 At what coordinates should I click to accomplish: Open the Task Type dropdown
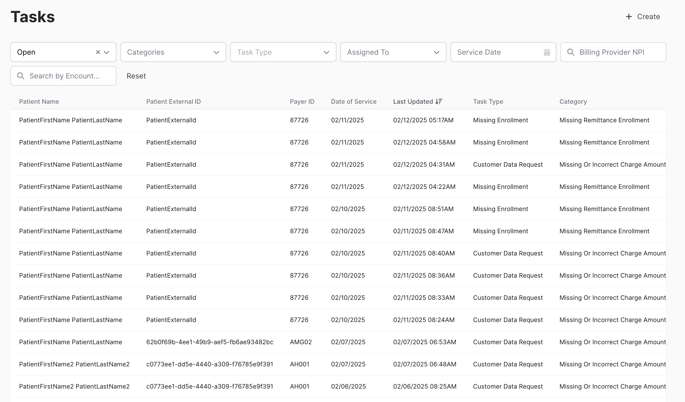point(283,52)
